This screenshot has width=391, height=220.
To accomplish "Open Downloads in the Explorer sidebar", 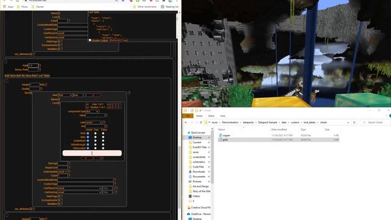I will (x=197, y=172).
